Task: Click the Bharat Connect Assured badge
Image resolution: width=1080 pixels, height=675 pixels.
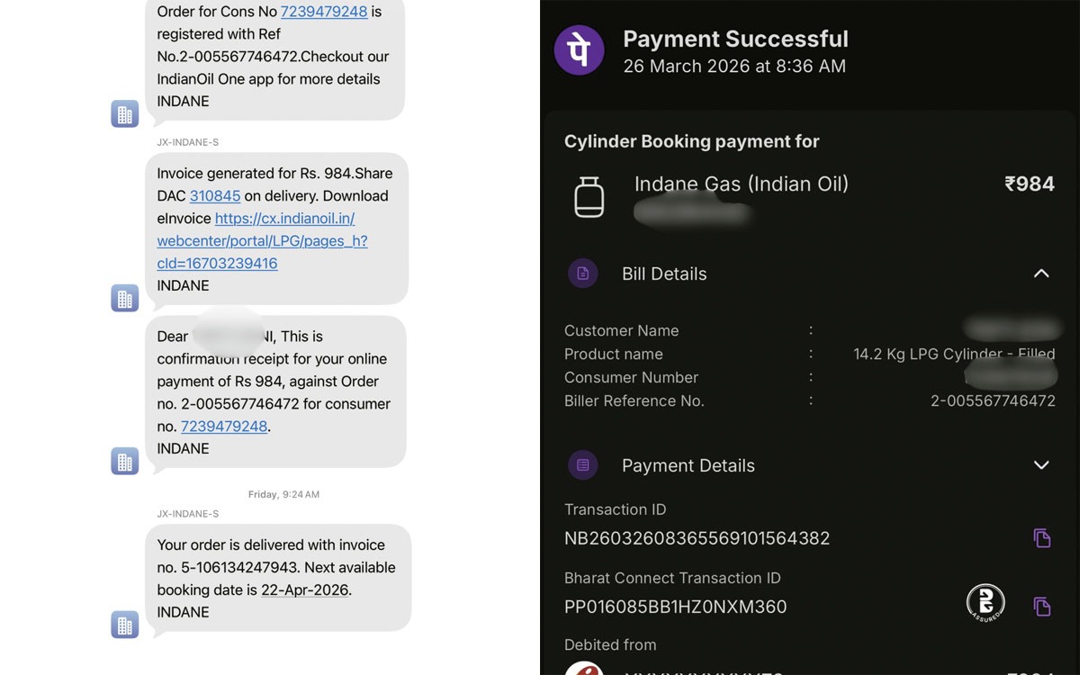Action: (x=985, y=603)
